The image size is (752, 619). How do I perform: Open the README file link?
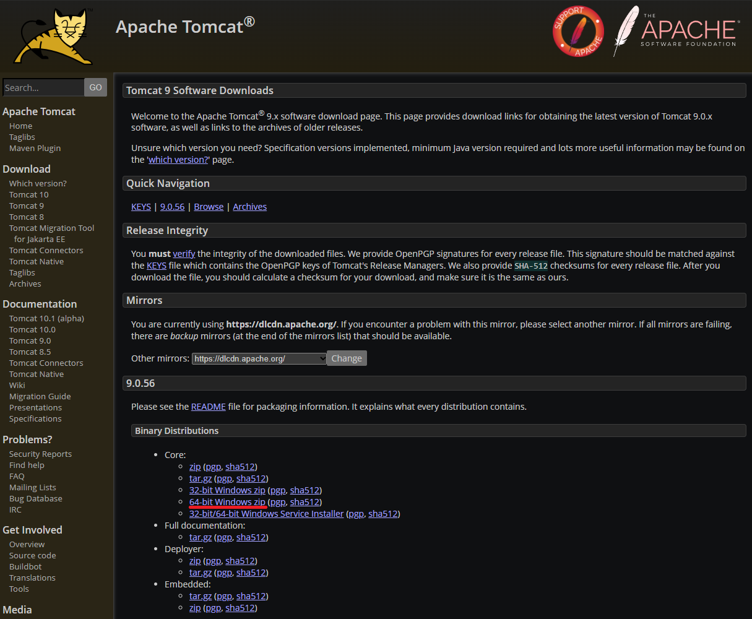[209, 407]
